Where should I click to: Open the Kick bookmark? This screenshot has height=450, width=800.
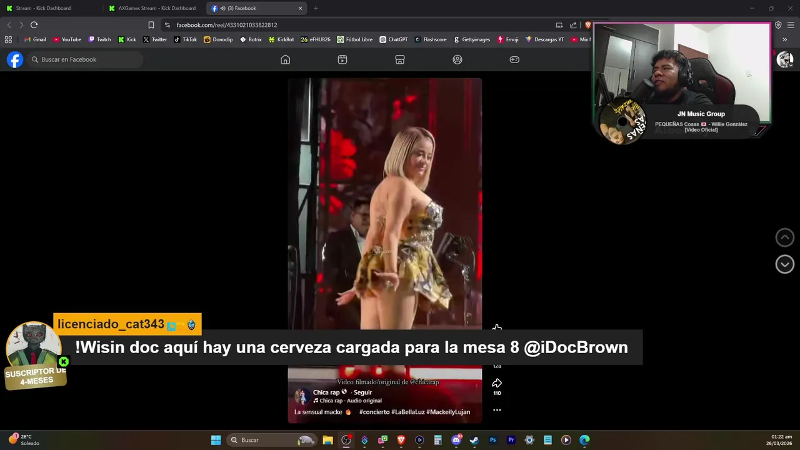(127, 39)
